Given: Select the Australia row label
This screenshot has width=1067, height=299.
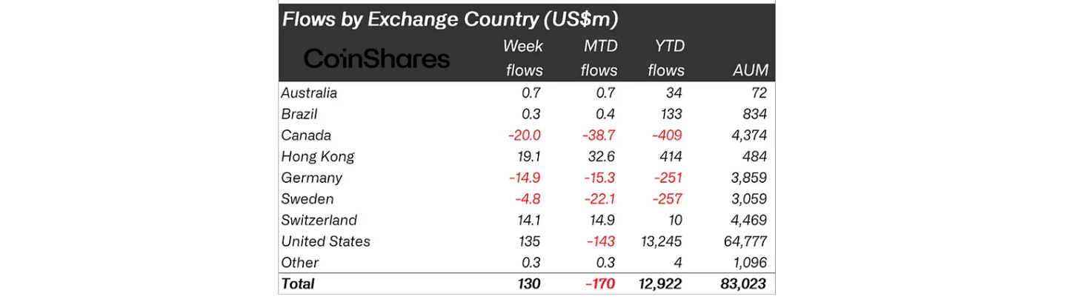Looking at the screenshot, I should point(309,93).
